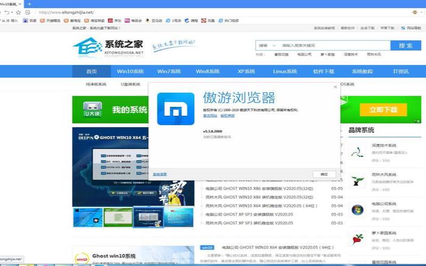The image size is (426, 266).
Task: Select the Win7系统 navigation tab
Action: point(169,71)
